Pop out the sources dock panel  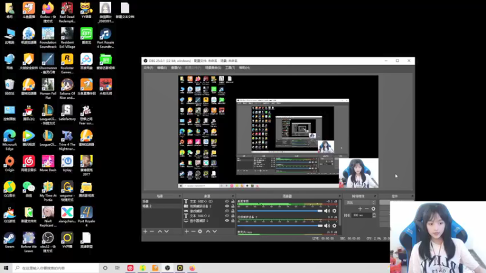tap(233, 196)
